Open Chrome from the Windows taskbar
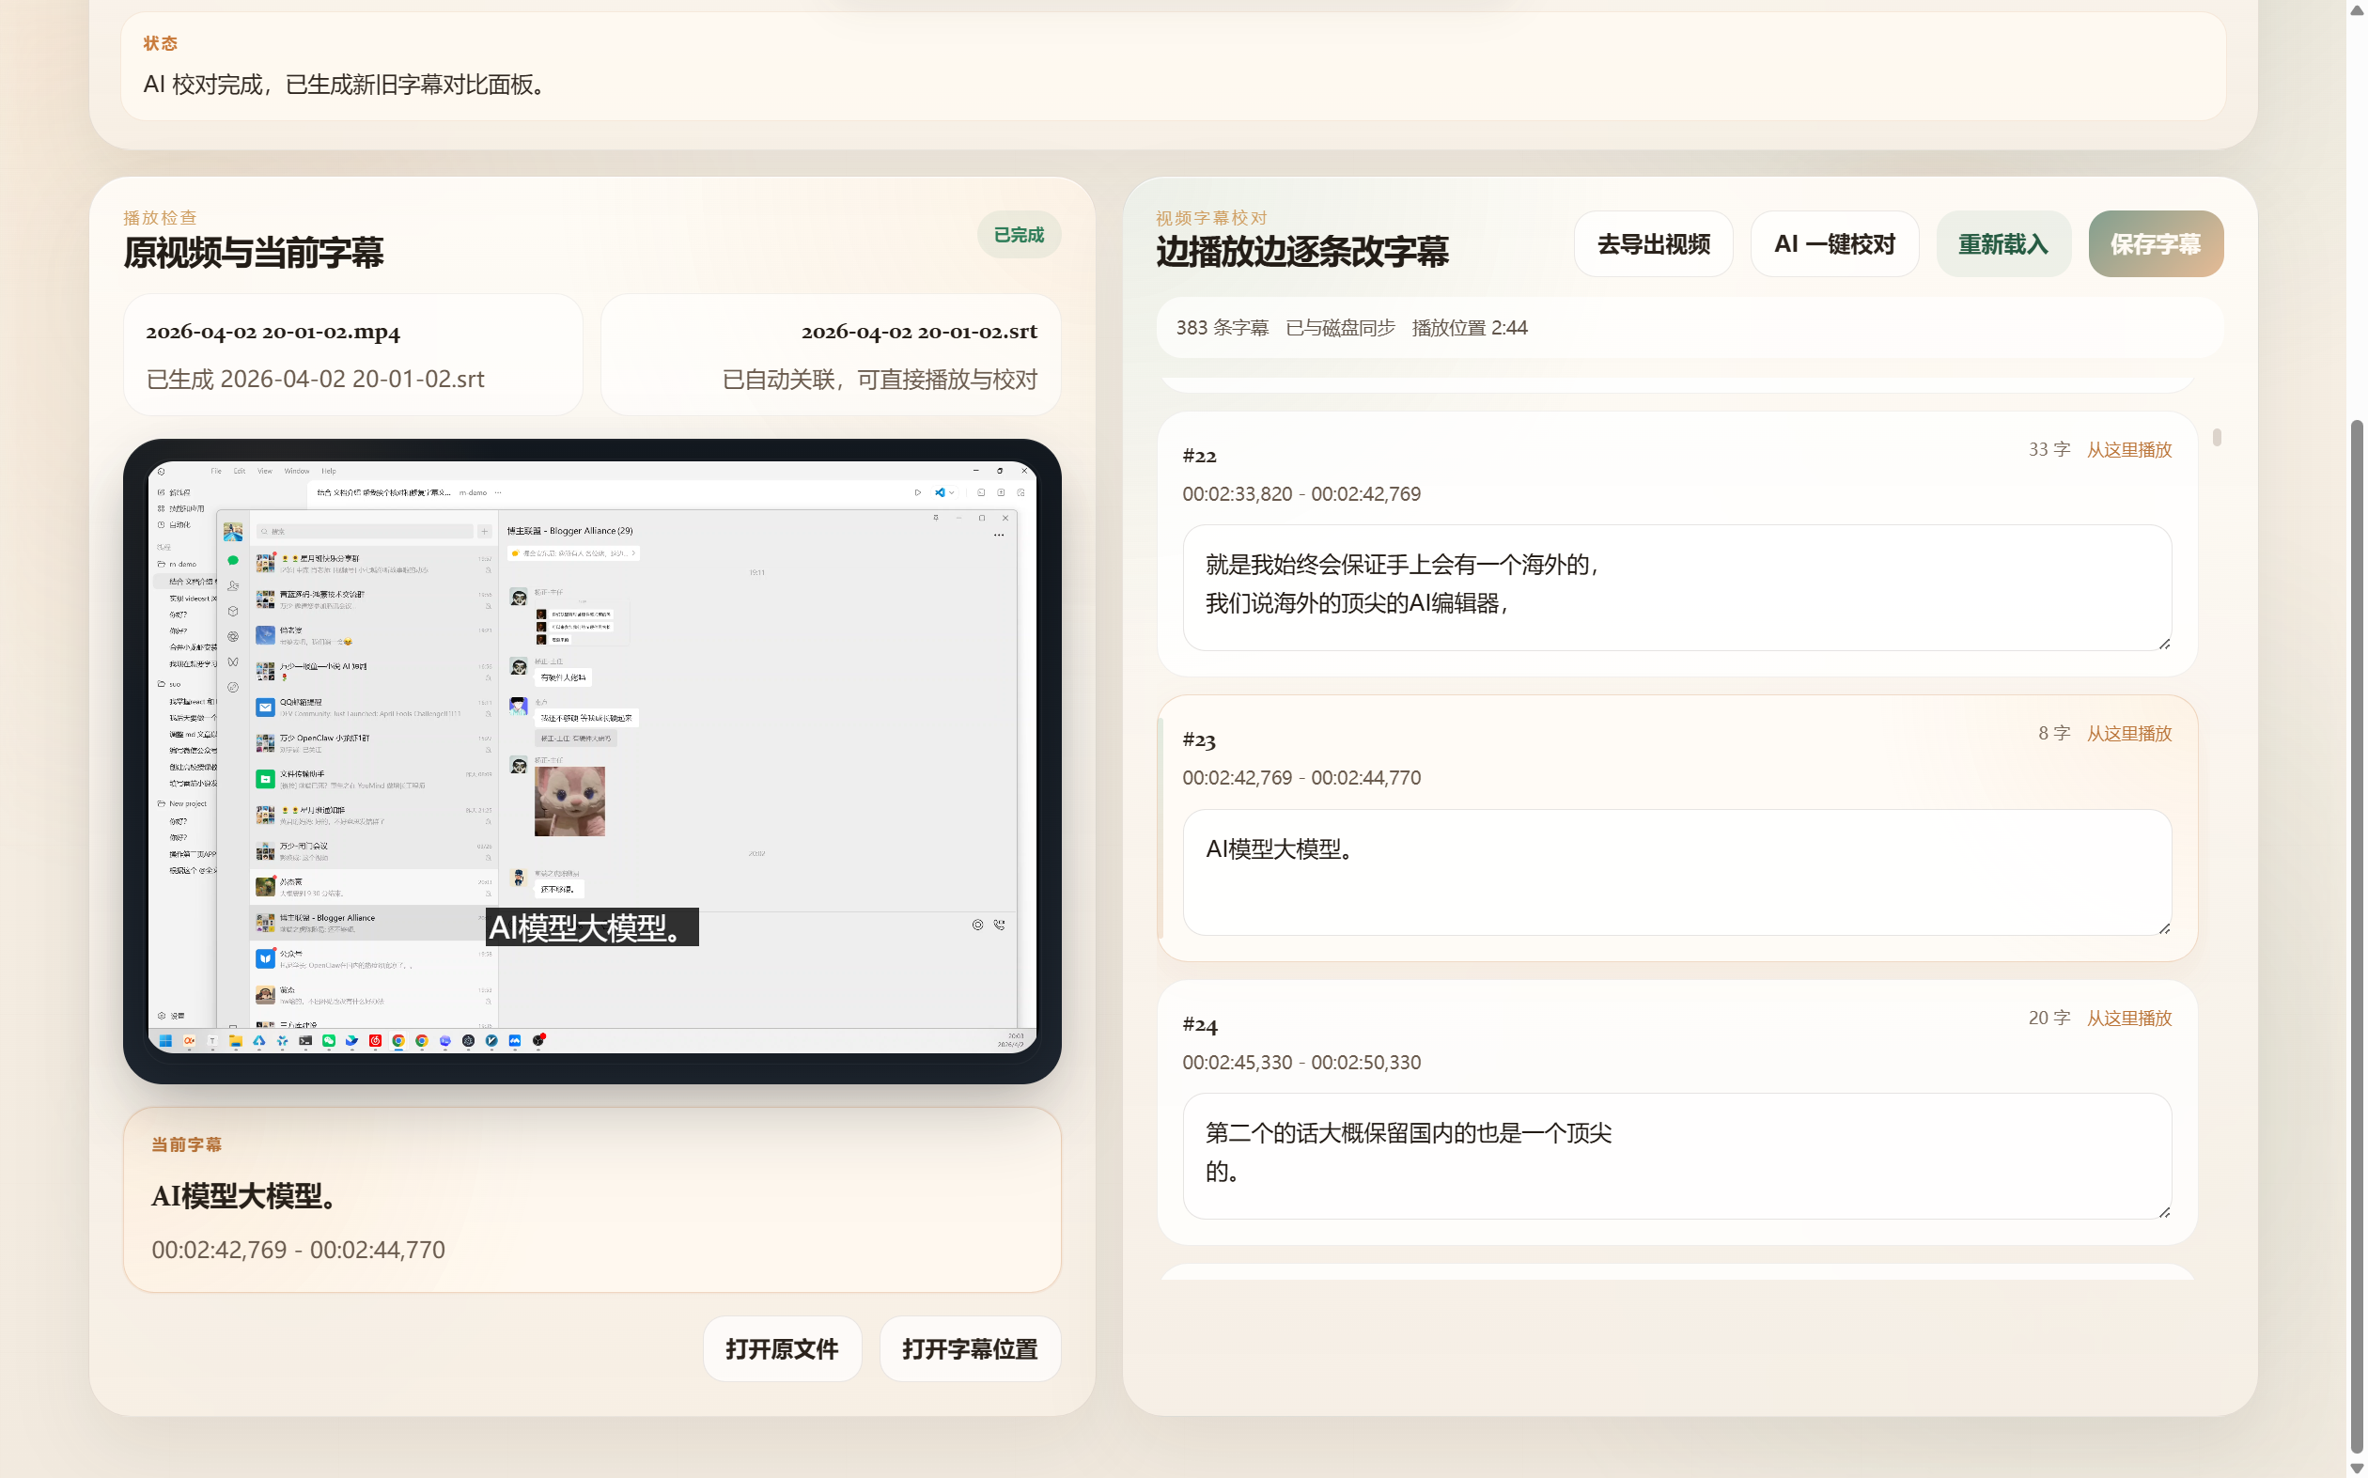The height and width of the screenshot is (1478, 2368). [x=398, y=1041]
